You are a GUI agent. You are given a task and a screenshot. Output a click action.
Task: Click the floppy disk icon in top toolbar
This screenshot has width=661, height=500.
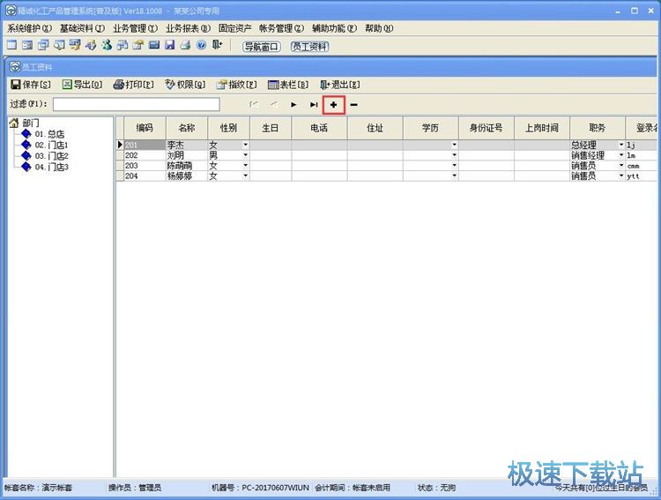170,45
